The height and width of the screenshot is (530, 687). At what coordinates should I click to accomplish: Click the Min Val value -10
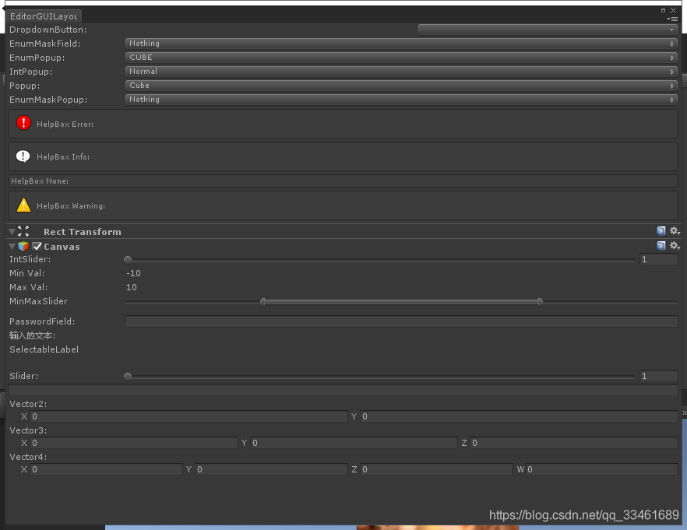[134, 273]
